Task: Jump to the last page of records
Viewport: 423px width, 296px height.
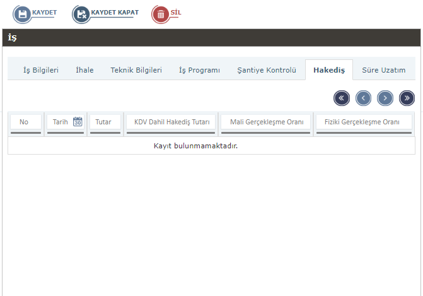Action: coord(407,98)
